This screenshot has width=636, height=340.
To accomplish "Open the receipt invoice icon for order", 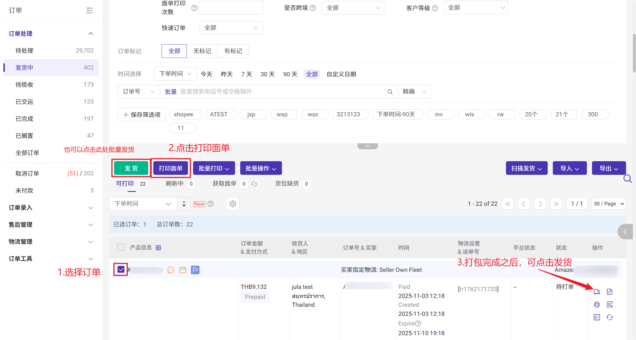I will point(597,317).
